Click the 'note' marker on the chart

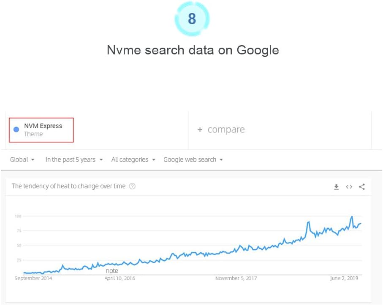pos(112,271)
